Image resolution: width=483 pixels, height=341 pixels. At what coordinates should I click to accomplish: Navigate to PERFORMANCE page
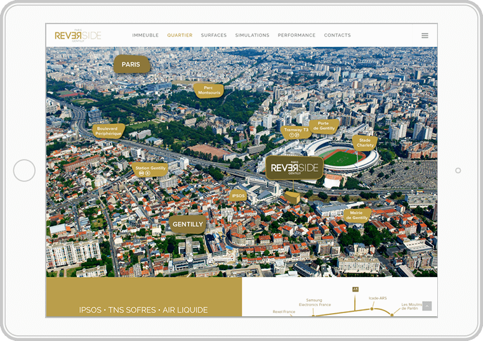click(x=296, y=35)
